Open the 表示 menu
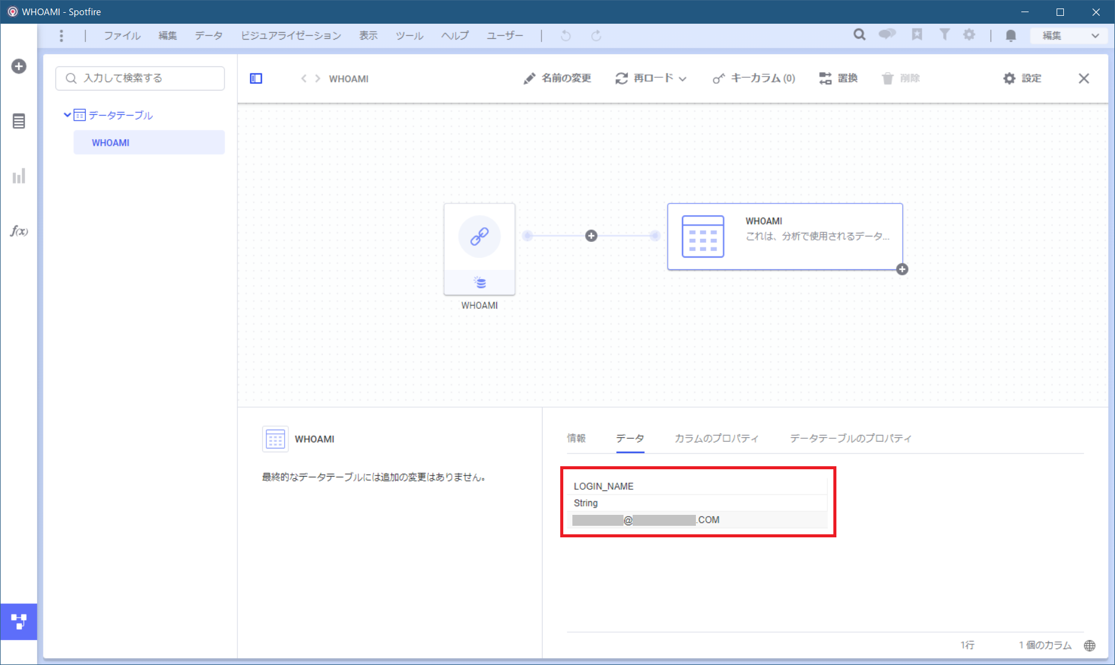 pyautogui.click(x=368, y=36)
